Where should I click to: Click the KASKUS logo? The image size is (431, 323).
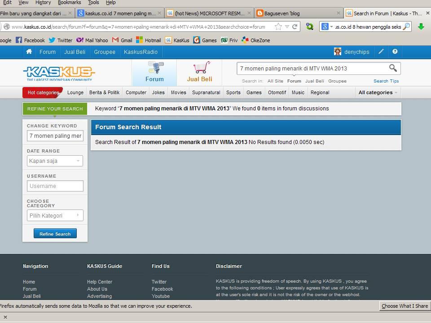click(x=59, y=73)
